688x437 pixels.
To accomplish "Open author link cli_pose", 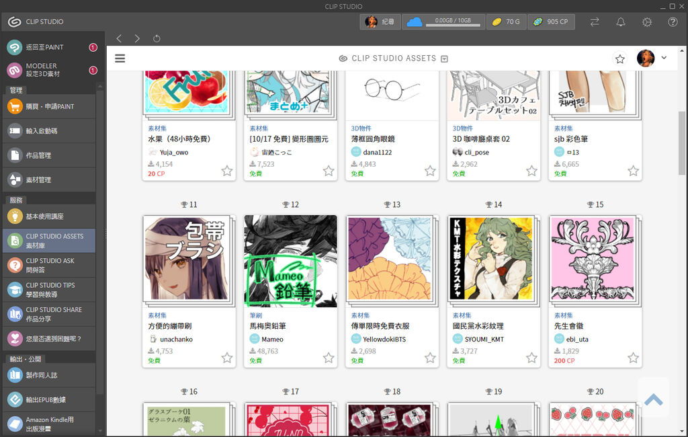I will click(x=476, y=152).
